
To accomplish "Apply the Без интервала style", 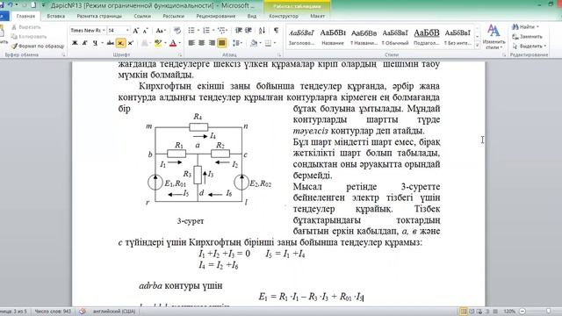I will 458,37.
